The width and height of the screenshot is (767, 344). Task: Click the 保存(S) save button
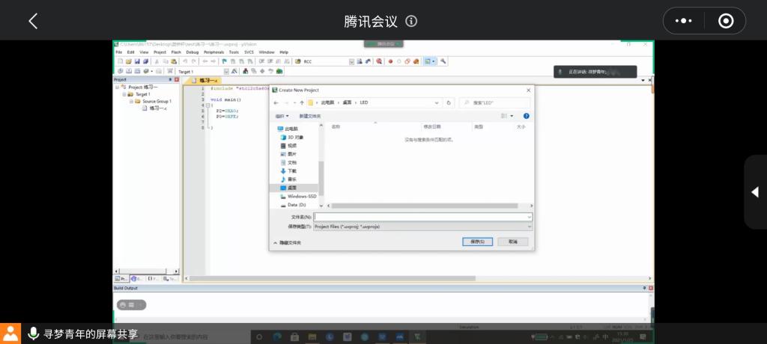pyautogui.click(x=477, y=242)
